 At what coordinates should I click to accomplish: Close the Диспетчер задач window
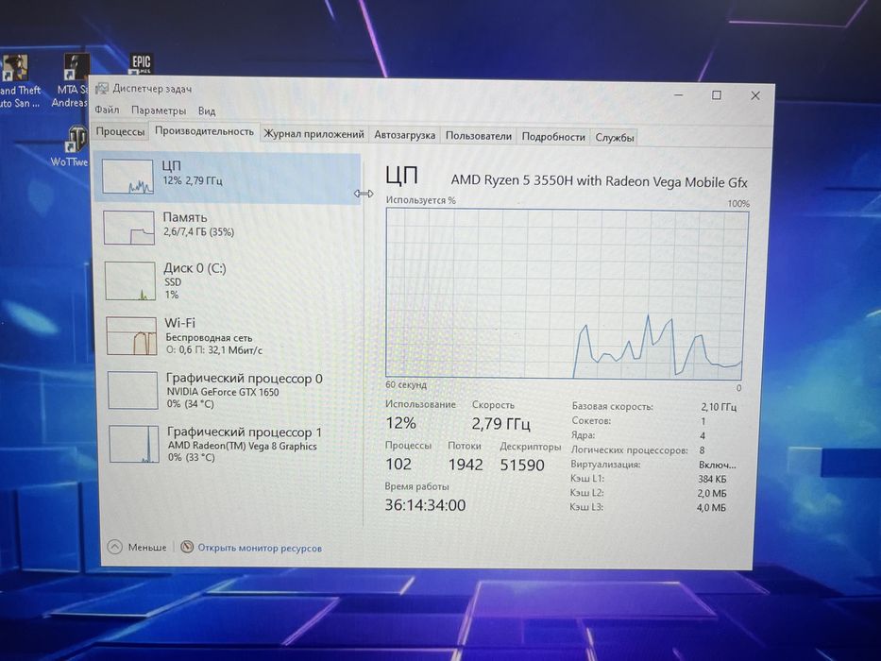click(x=755, y=95)
